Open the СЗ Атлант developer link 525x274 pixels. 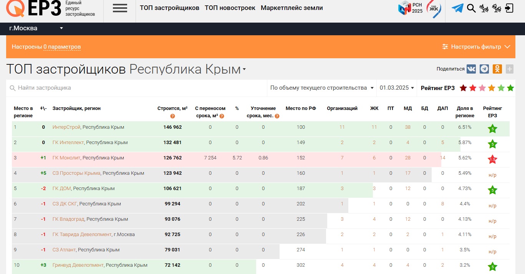click(64, 250)
